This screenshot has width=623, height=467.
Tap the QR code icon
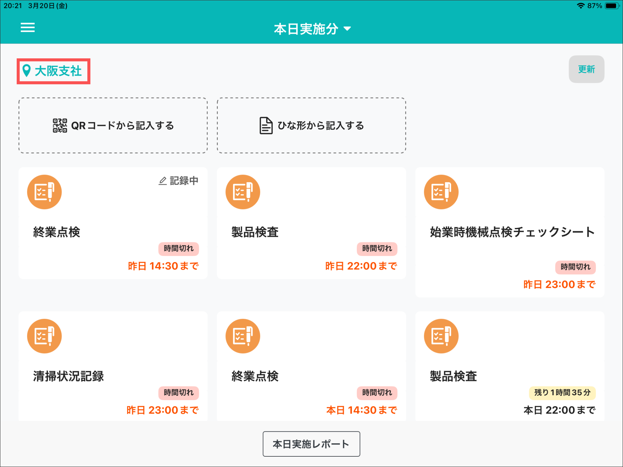(x=60, y=126)
